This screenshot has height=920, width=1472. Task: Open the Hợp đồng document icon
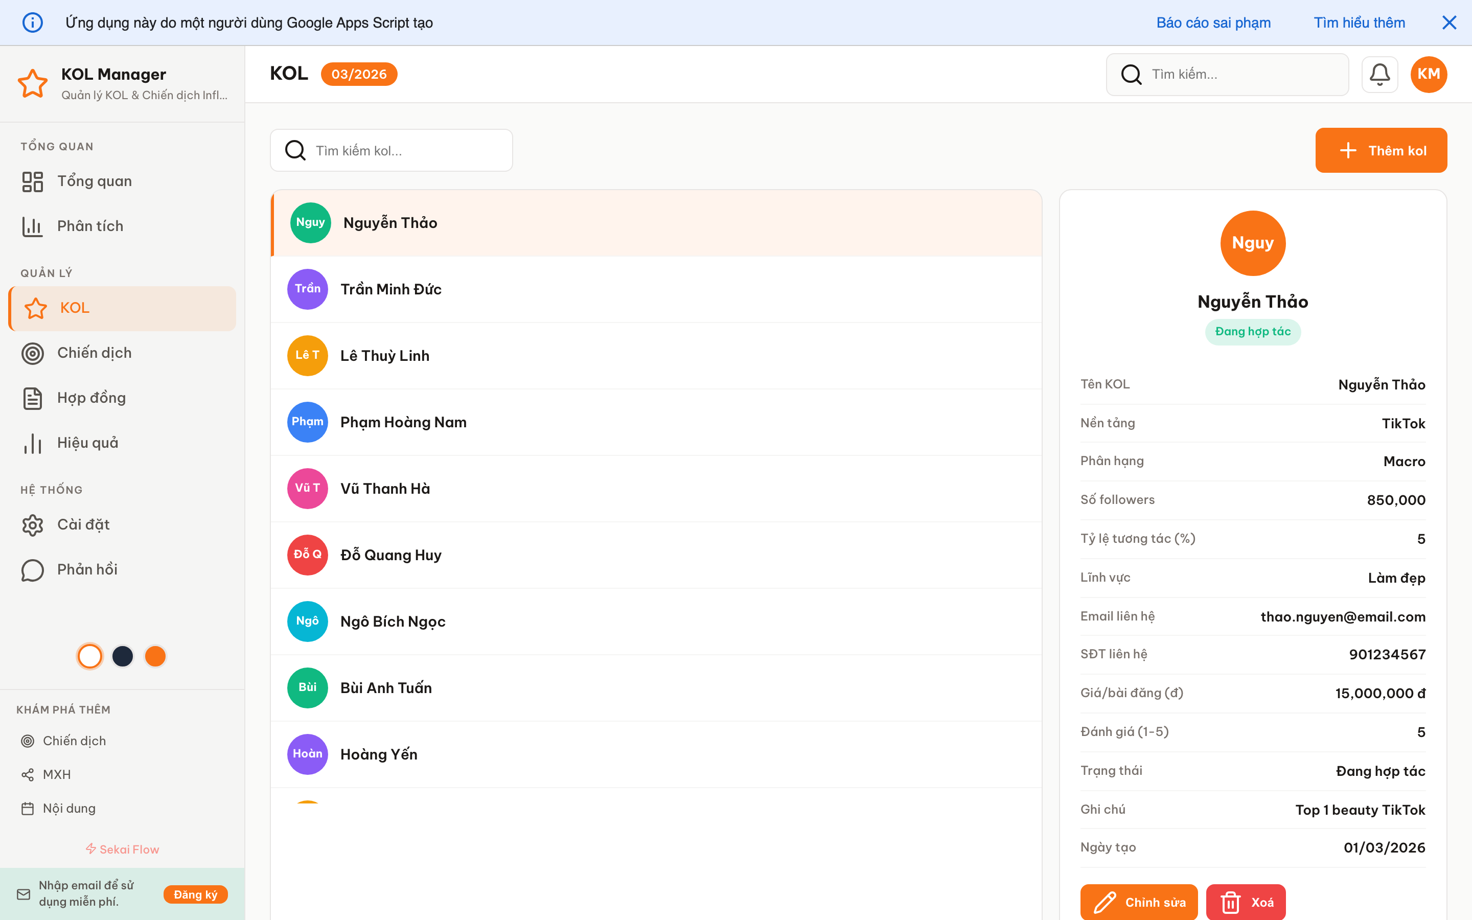click(32, 398)
